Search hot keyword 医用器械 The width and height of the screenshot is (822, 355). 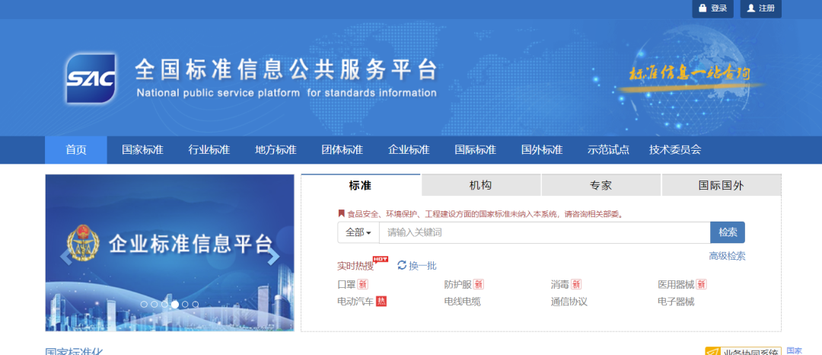pos(677,285)
